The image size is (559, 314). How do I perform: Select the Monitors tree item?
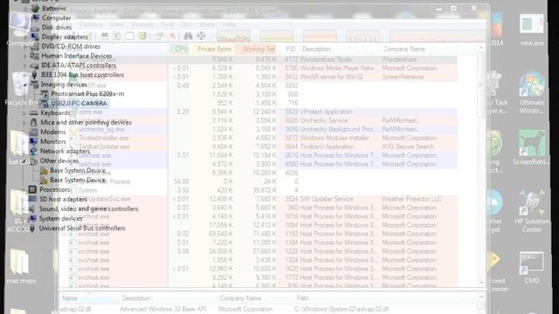52,141
